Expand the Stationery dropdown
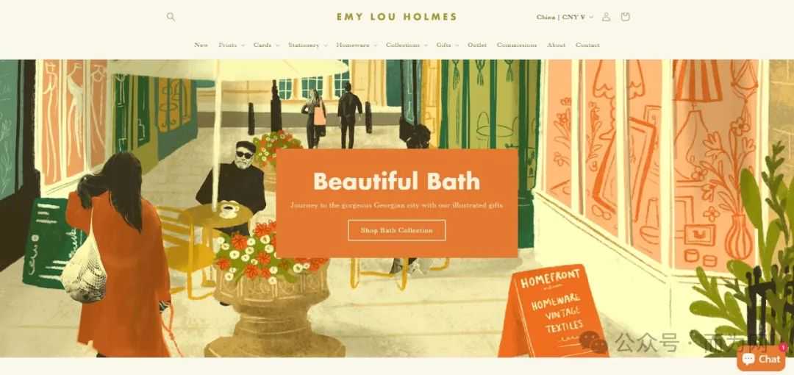The height and width of the screenshot is (375, 794). click(307, 45)
